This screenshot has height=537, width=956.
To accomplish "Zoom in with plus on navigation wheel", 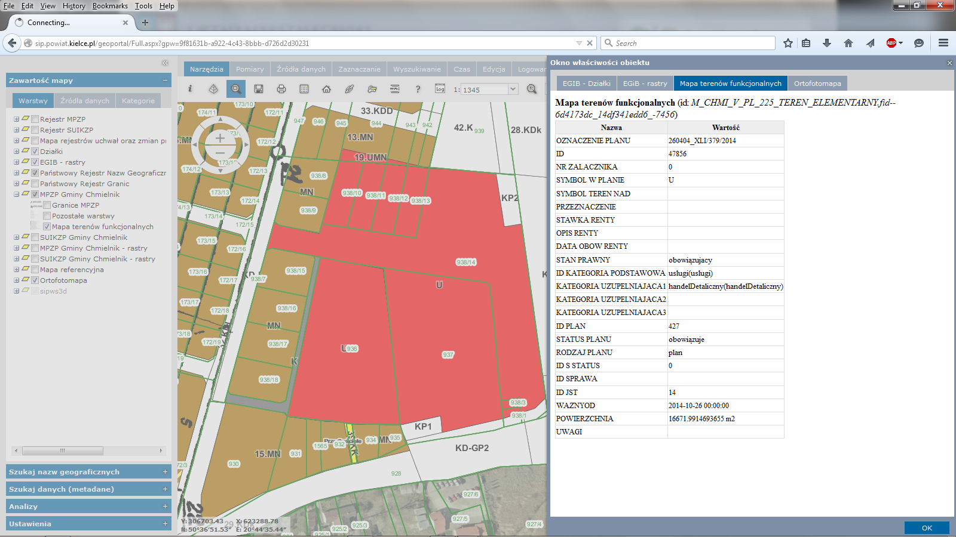I will point(220,138).
